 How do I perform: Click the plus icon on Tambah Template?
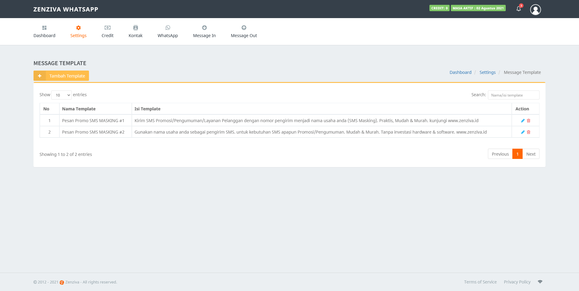click(x=40, y=76)
